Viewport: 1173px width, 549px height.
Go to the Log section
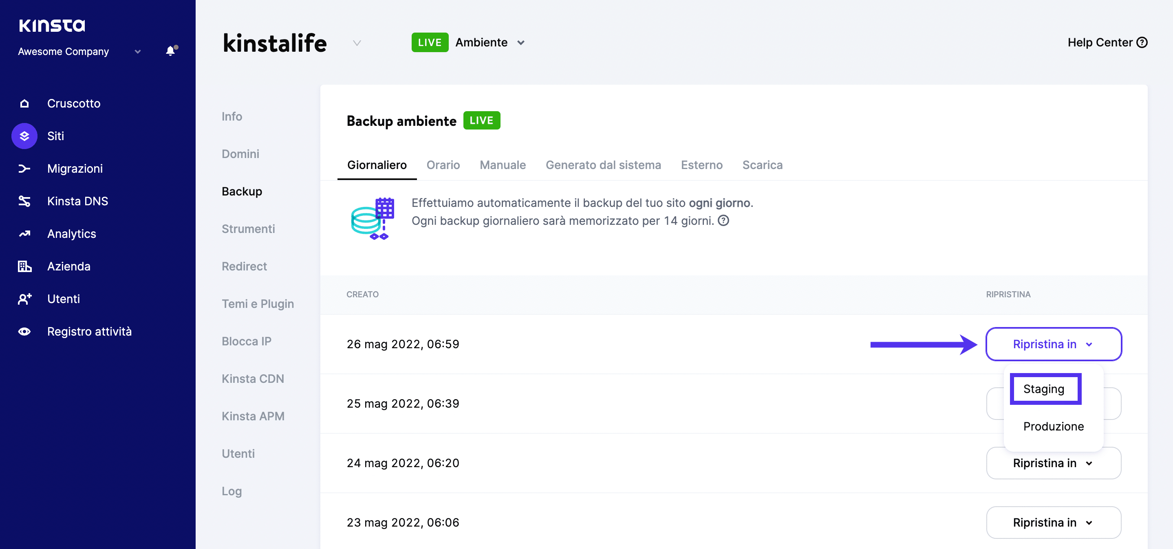point(232,491)
